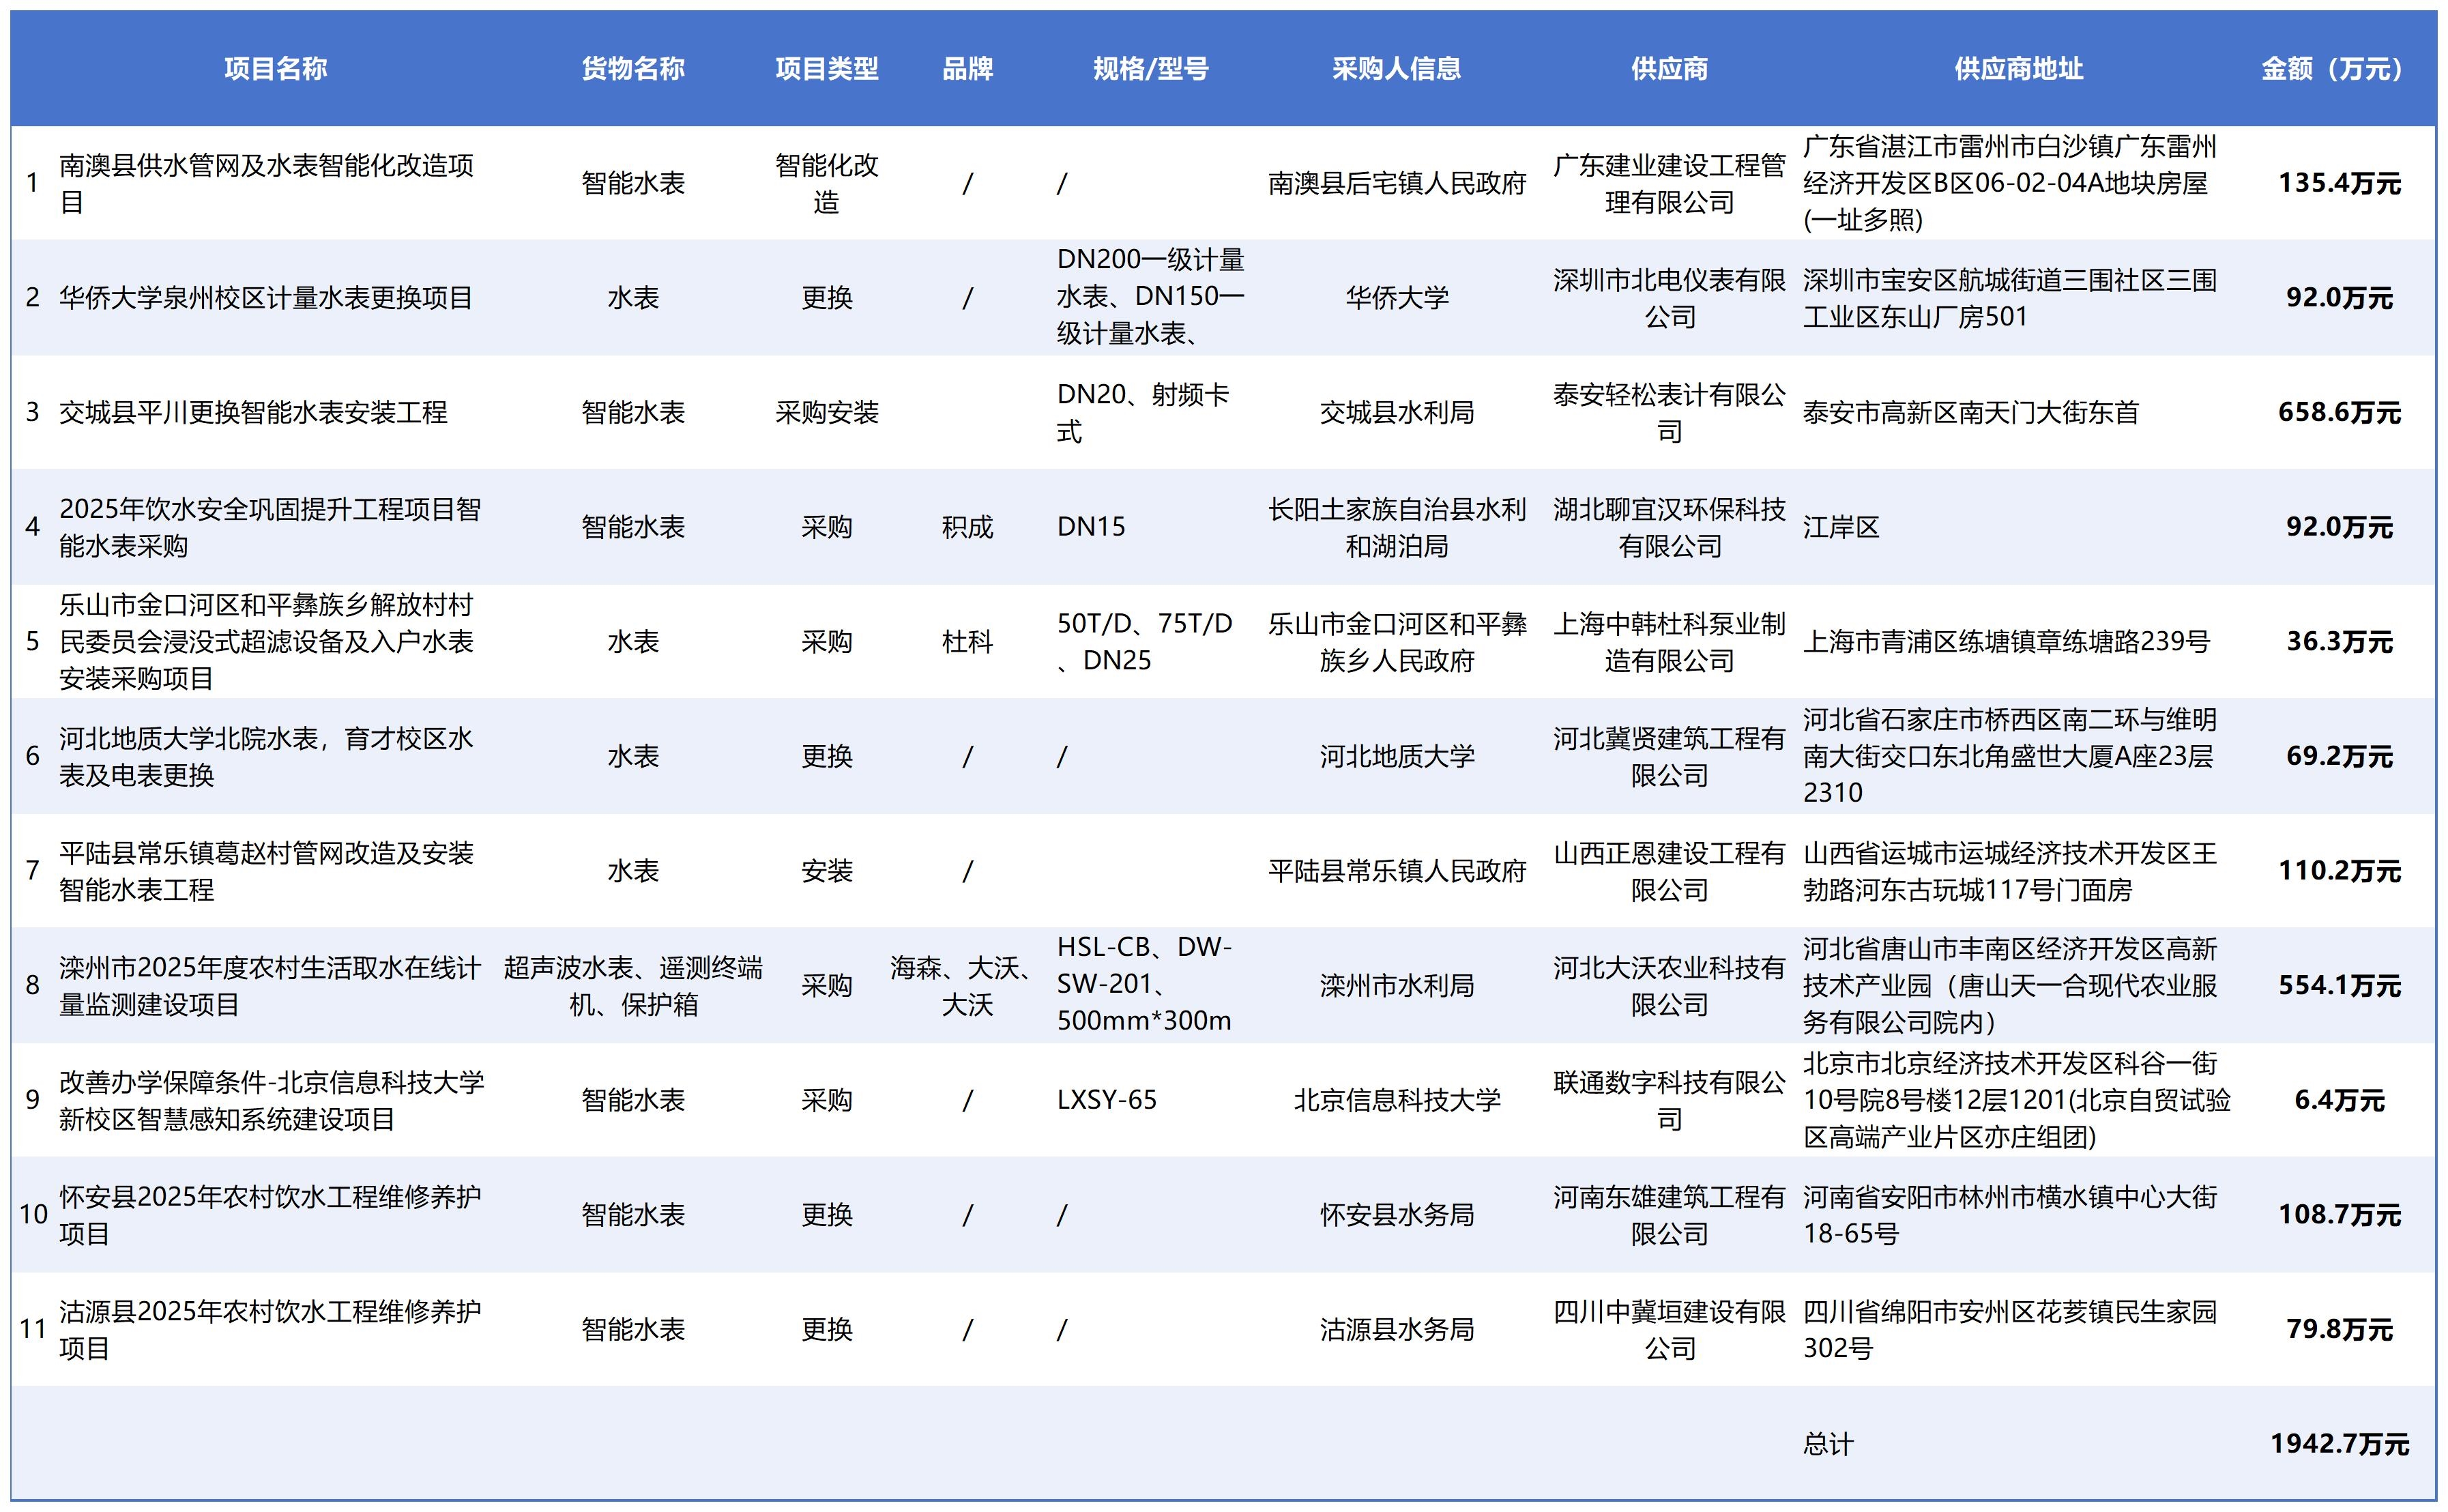Click the address cell 江岸区

(1841, 527)
